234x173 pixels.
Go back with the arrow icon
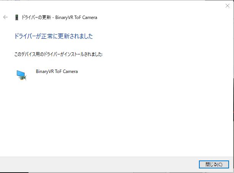[x=5, y=17]
